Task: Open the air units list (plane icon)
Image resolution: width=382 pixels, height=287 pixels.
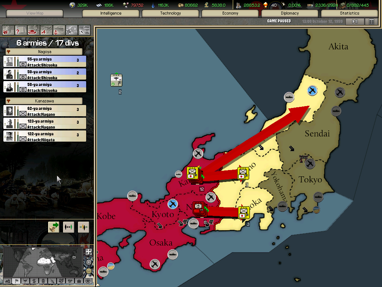Action: point(46,30)
